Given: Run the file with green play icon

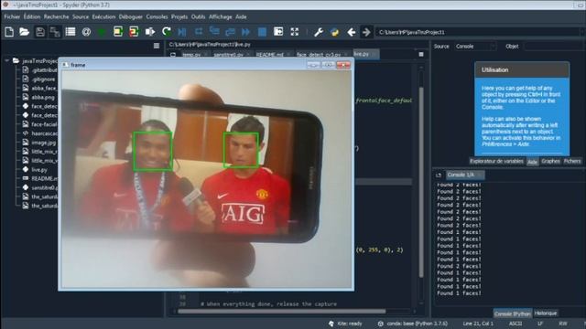Looking at the screenshot, I should 102,32.
